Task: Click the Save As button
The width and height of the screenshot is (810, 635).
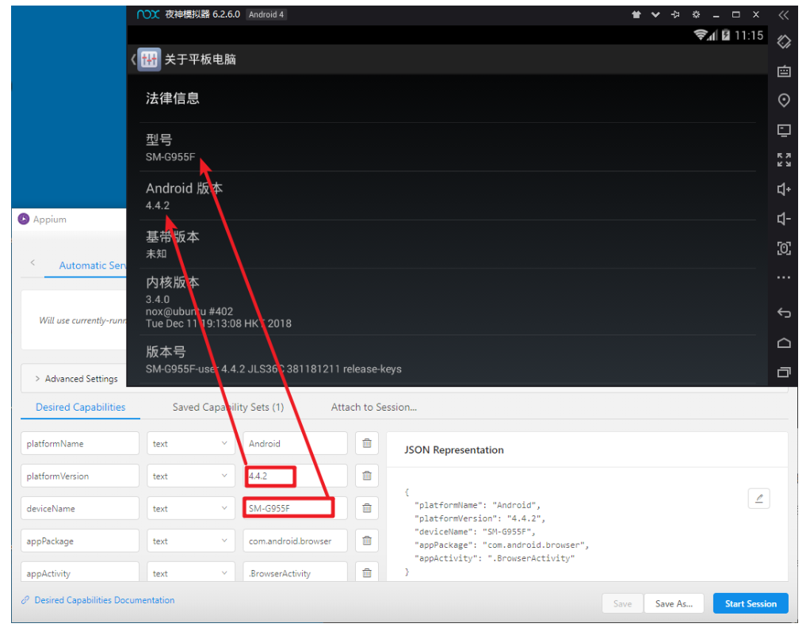Action: click(674, 603)
